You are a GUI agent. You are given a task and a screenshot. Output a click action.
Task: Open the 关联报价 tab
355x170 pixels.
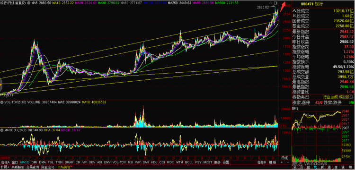[18, 167]
